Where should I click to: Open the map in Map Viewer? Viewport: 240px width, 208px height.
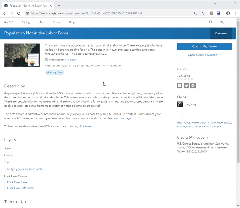coord(204,46)
